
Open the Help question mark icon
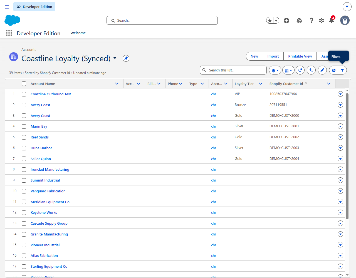311,20
